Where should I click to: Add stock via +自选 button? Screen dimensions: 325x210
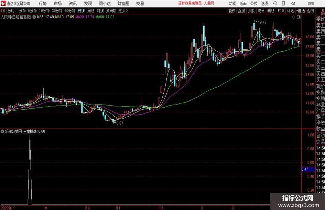[x=301, y=11]
